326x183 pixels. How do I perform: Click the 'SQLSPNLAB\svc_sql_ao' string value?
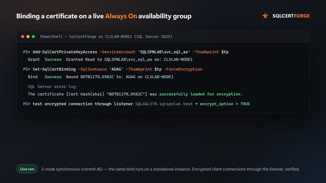(164, 52)
